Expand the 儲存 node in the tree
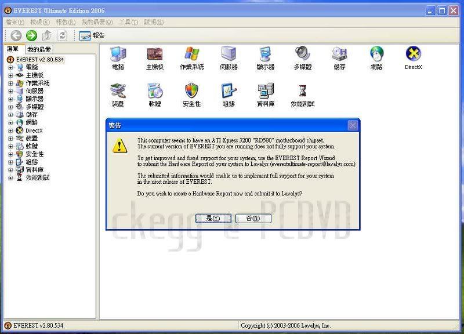 pos(10,115)
